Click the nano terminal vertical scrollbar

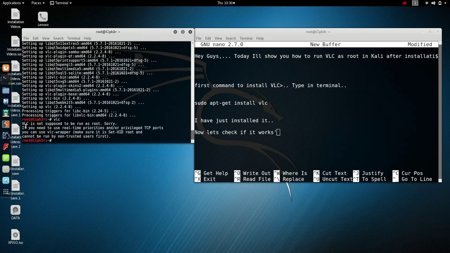440,112
